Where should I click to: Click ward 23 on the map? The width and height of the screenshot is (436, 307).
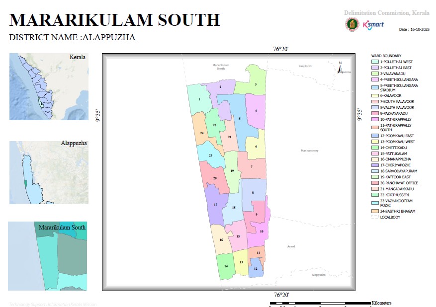[x=210, y=155]
